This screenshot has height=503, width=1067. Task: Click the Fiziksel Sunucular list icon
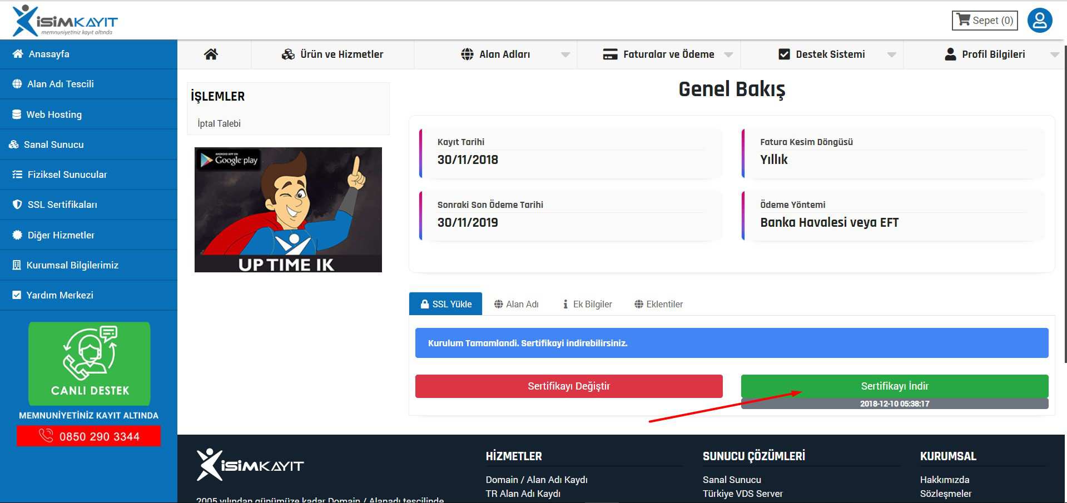pos(17,174)
